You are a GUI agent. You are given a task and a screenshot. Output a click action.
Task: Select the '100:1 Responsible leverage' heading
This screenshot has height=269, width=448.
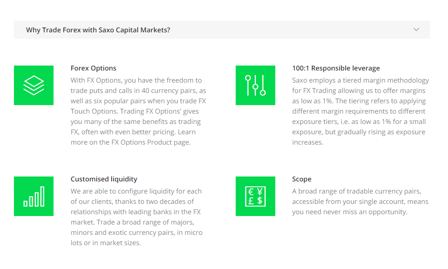click(x=336, y=68)
